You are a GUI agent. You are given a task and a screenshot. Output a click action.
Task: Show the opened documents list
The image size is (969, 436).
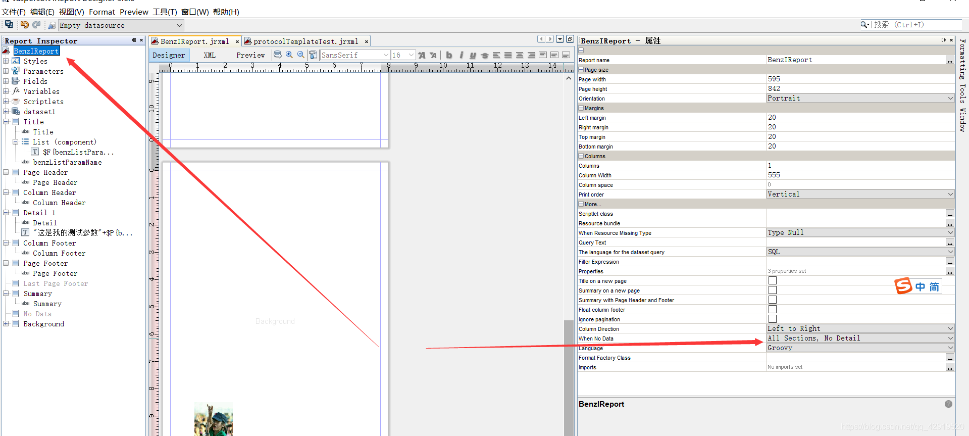pos(560,39)
